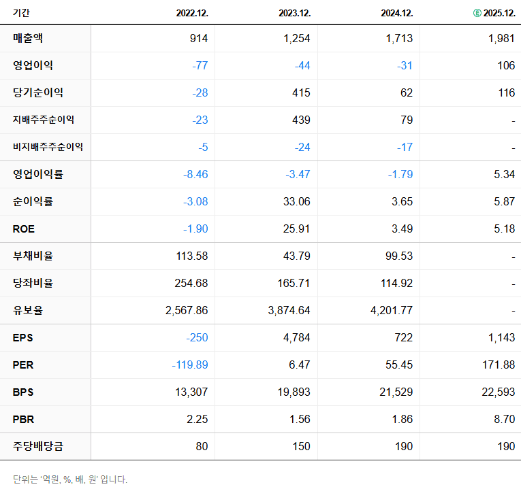Viewport: 521px width, 491px height.
Task: Click the 영업이익률 value 5.34
Action: click(x=505, y=175)
